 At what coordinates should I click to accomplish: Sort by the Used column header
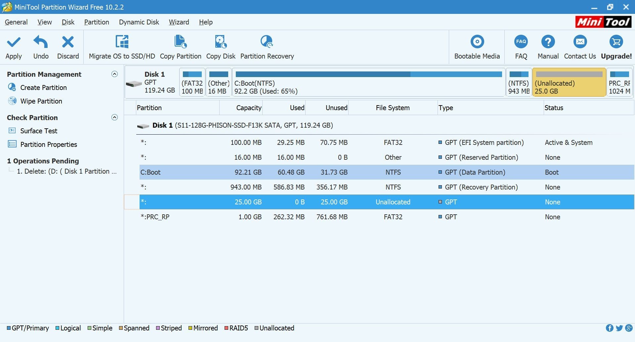(284, 108)
